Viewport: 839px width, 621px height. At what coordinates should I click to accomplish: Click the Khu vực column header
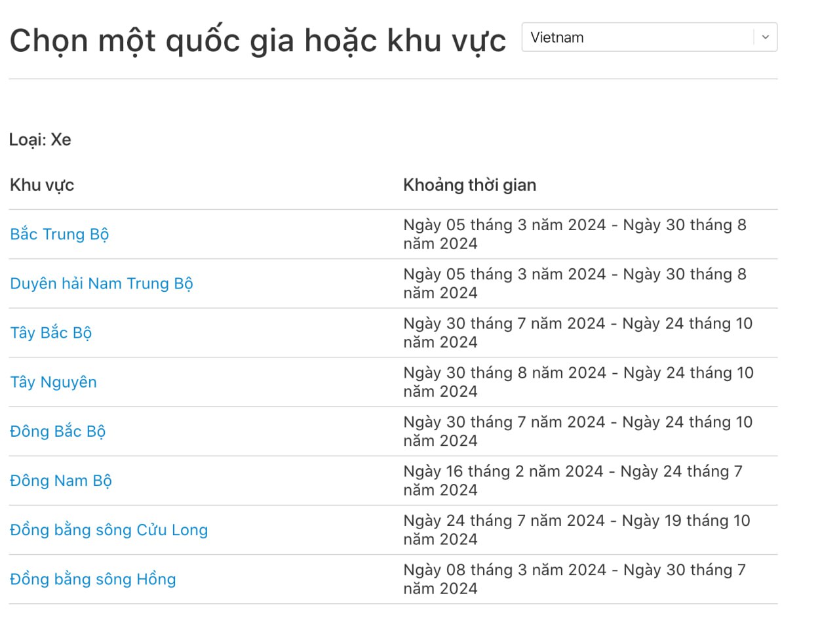click(x=42, y=185)
